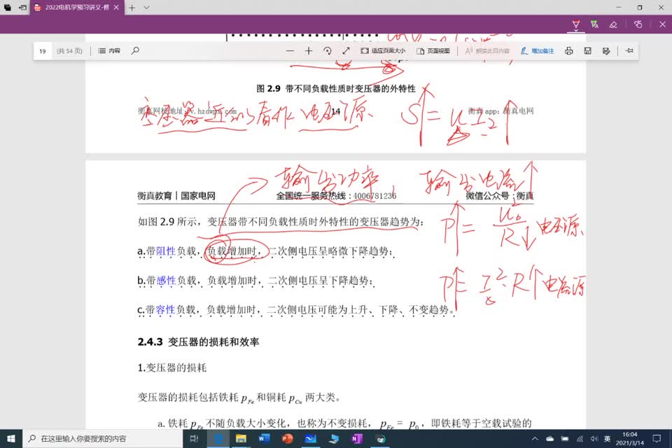
Task: Click header text 衡真教育丨国家电网
Action: pyautogui.click(x=176, y=196)
